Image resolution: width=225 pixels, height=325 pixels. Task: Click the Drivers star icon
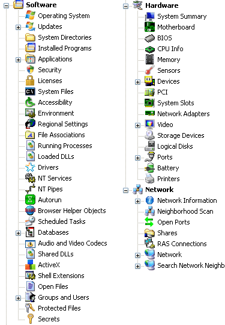(x=30, y=167)
